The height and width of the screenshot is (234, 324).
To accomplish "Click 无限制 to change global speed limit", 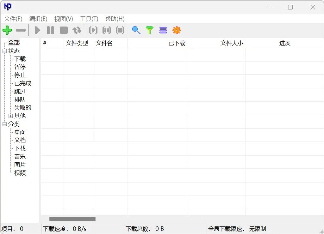I will [x=257, y=229].
